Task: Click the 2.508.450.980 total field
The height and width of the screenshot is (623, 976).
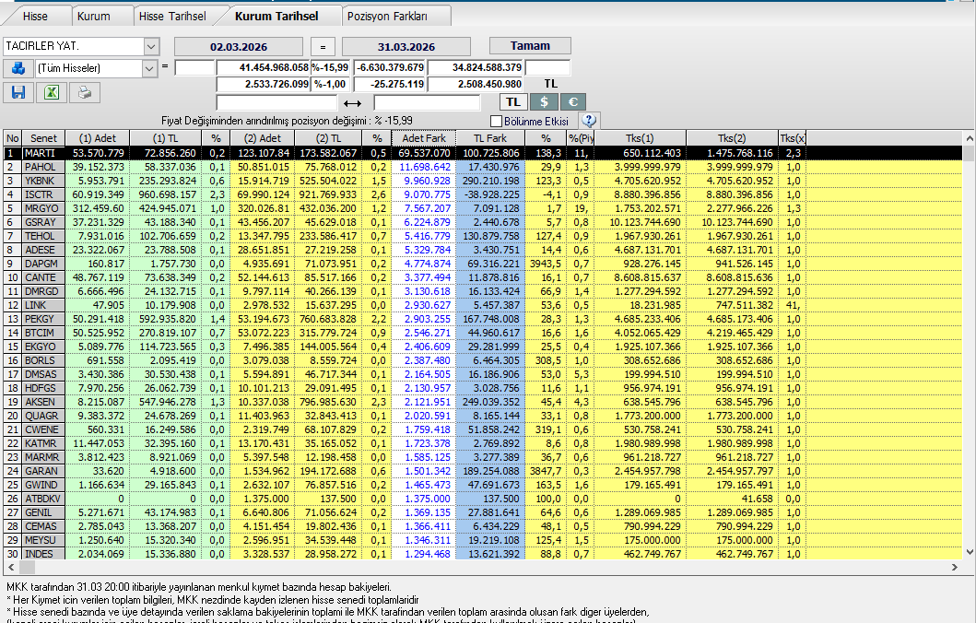Action: tap(476, 84)
